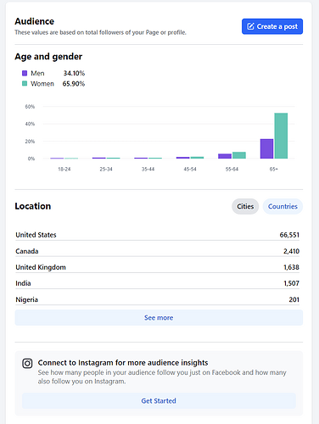The height and width of the screenshot is (424, 319).
Task: Click the Women 65.90% value
Action: pyautogui.click(x=74, y=84)
